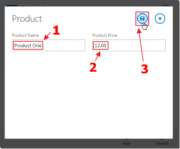Click the Search label at bottom
Screen dimensions: 180x149
[x=162, y=143]
